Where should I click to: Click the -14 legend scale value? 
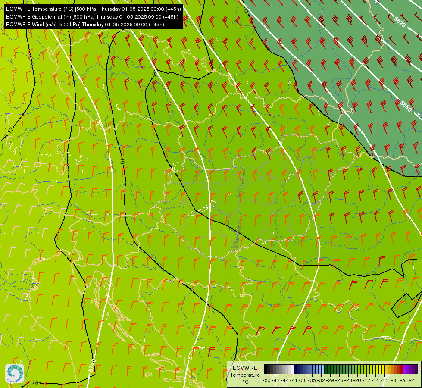375,380
